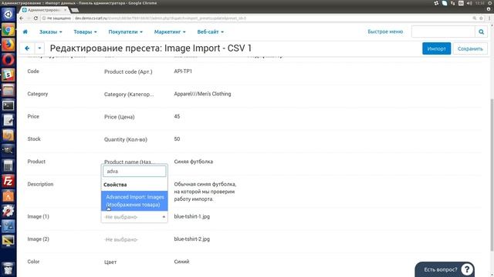
Task: Launch FileZilla from the dock
Action: pos(8,182)
